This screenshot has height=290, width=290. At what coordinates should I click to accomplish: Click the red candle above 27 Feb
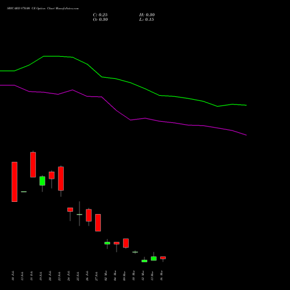click(x=98, y=223)
